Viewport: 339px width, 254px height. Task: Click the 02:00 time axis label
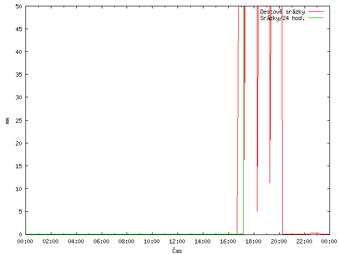point(51,241)
